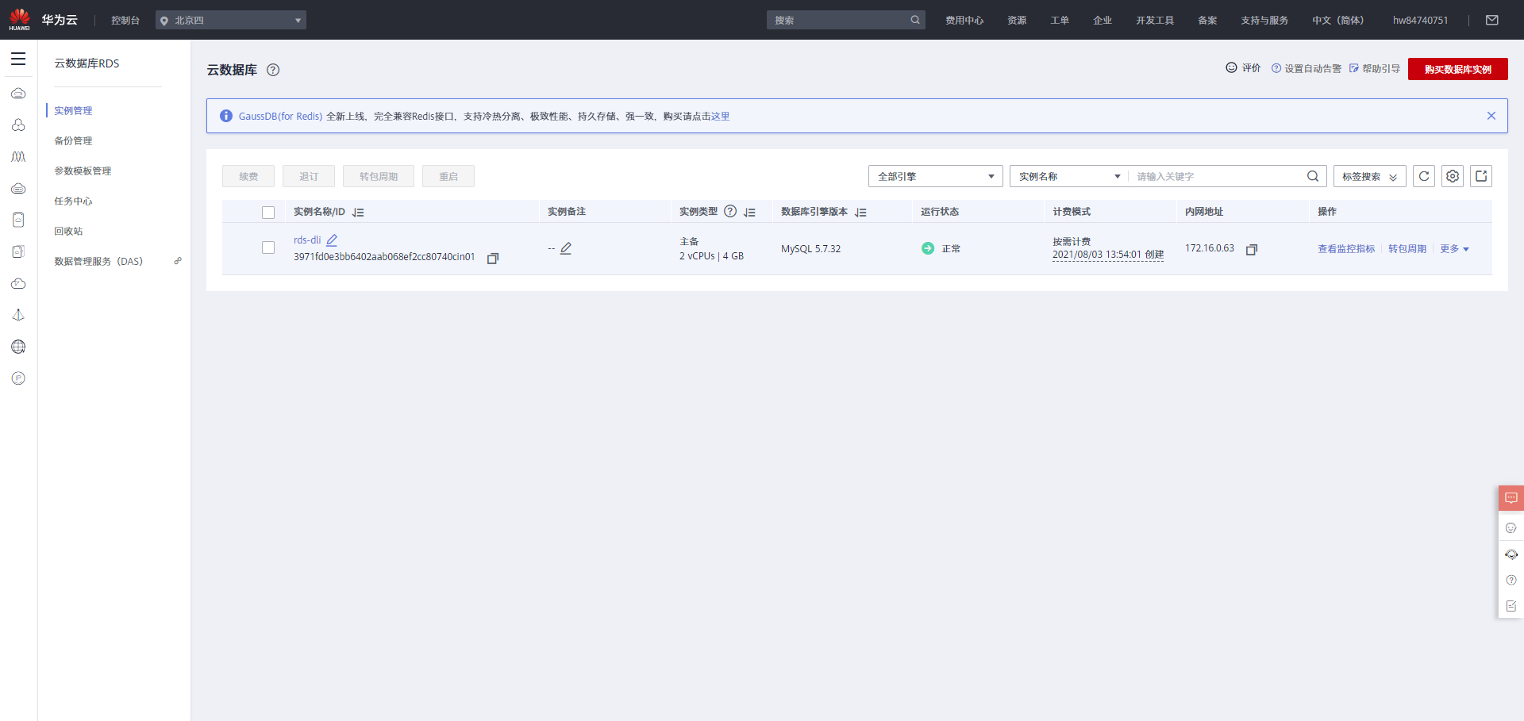Click the 购买数据库实例 red button
The width and height of the screenshot is (1524, 721).
pyautogui.click(x=1458, y=69)
